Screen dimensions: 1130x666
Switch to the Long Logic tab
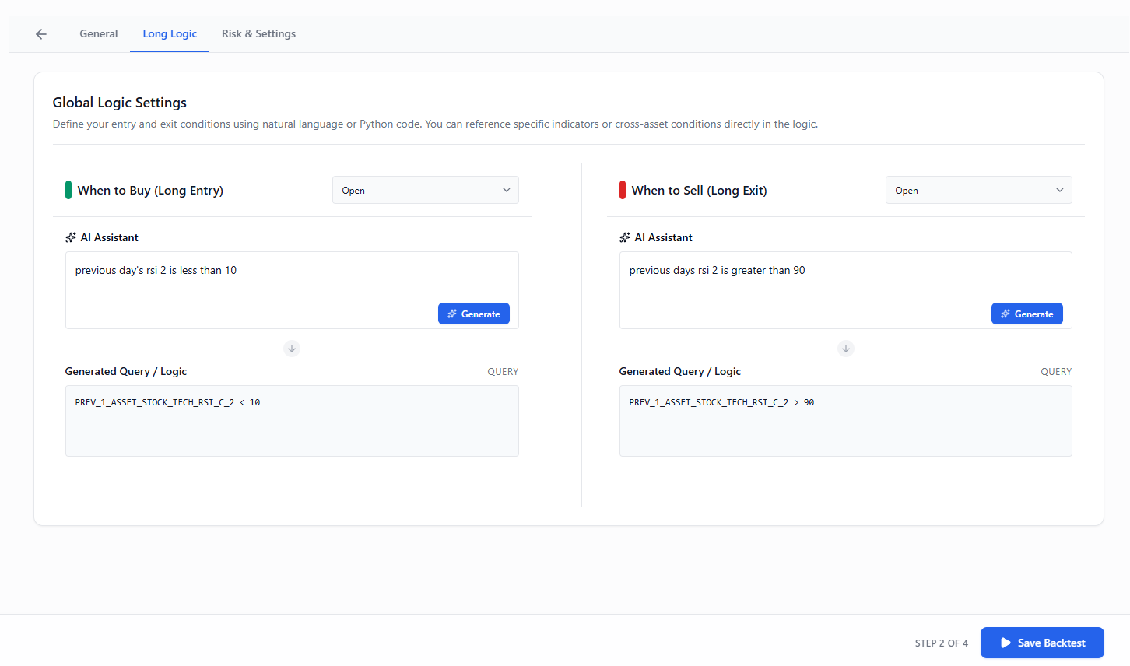tap(170, 34)
